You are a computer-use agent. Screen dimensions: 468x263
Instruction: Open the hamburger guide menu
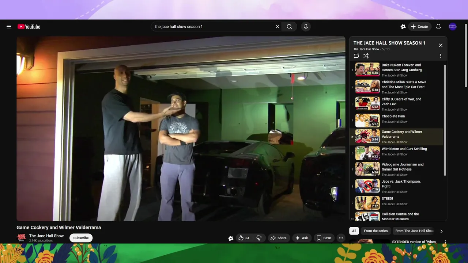pos(9,27)
